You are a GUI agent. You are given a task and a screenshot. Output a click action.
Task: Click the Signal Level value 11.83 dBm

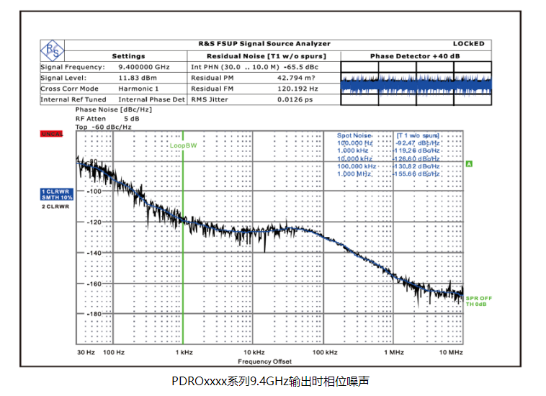click(x=138, y=78)
